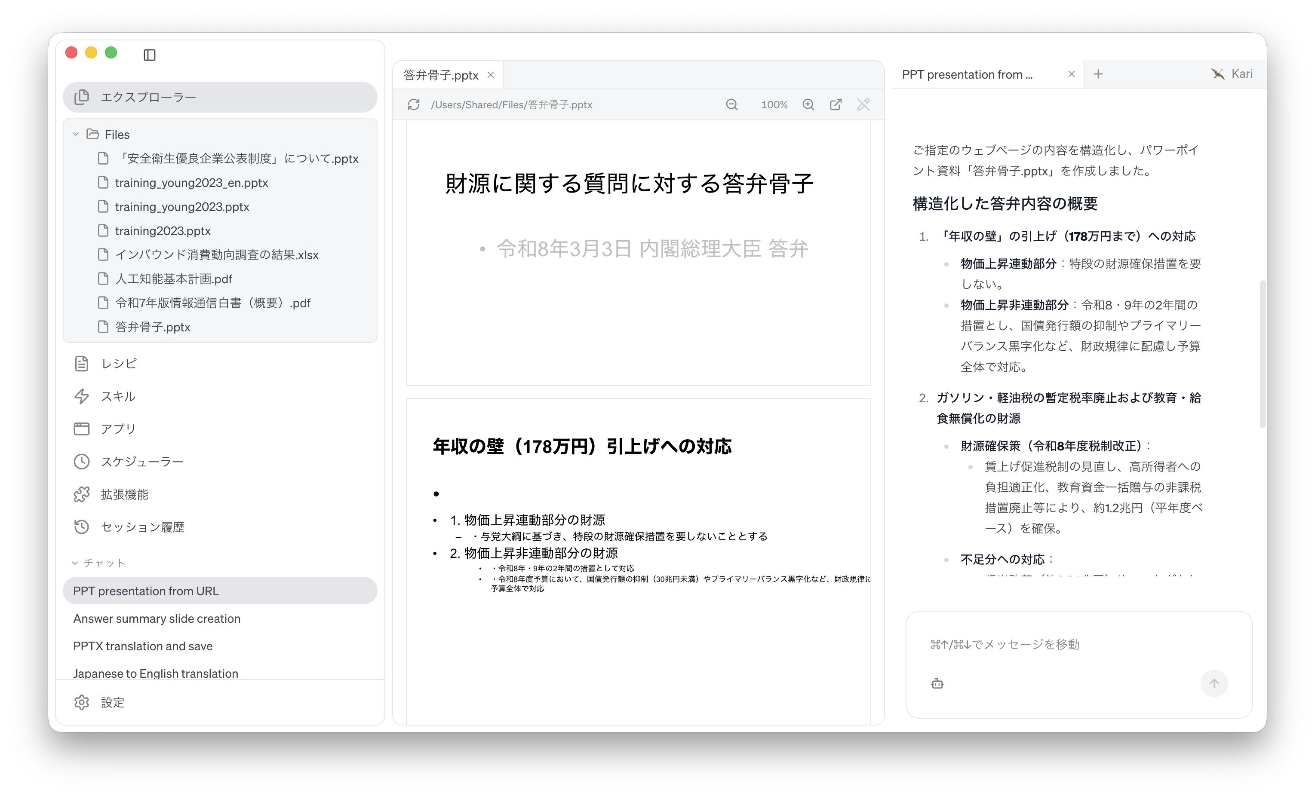This screenshot has height=796, width=1315.
Task: Open training2023.pptx in the file tree
Action: [162, 231]
